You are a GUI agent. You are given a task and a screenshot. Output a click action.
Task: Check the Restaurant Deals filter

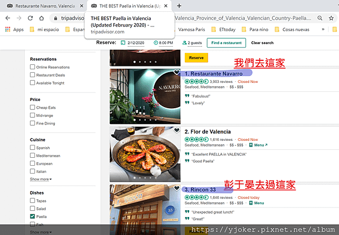coord(32,75)
